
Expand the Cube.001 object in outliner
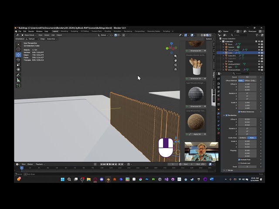223,56
